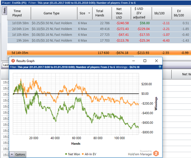This screenshot has width=191, height=158.
Task: Open the Size column dropdown arrow
Action: click(x=89, y=13)
